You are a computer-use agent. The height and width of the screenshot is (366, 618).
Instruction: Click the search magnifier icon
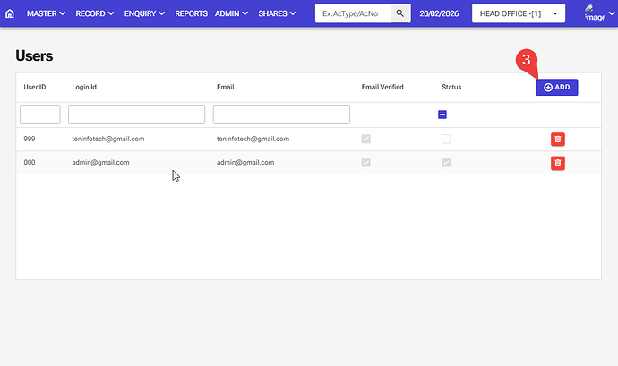point(400,14)
